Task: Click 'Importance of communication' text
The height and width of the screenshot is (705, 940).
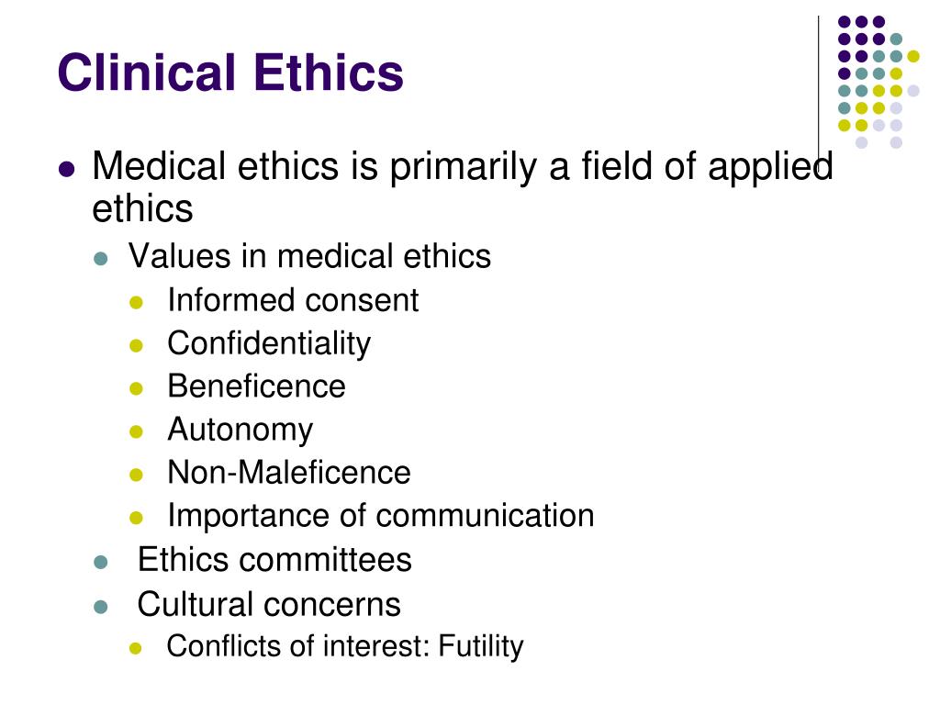Action: pyautogui.click(x=381, y=516)
